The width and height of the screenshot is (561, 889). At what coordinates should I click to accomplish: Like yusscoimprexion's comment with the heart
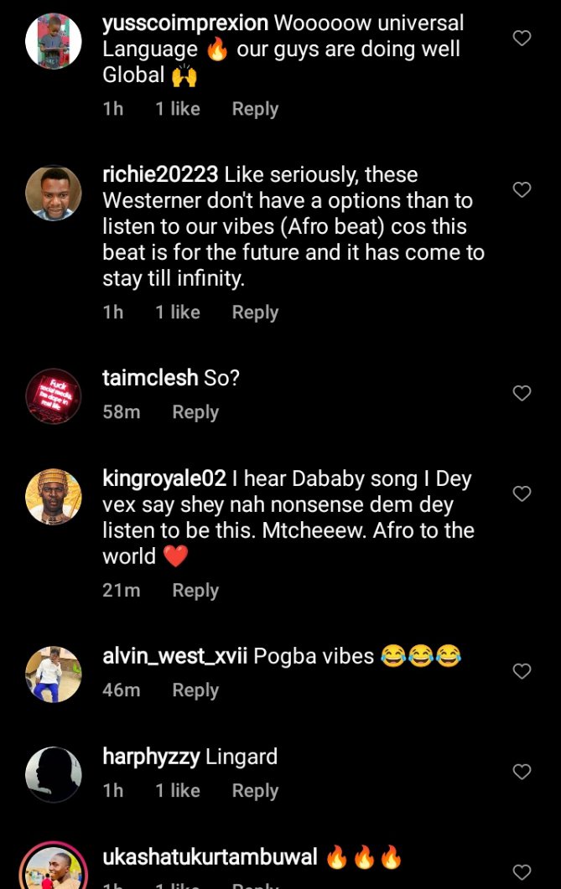tap(522, 39)
